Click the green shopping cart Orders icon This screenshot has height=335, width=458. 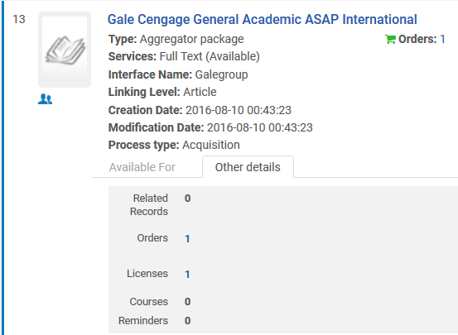(x=390, y=39)
